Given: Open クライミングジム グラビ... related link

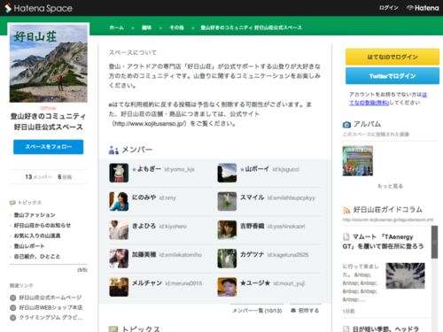Looking at the screenshot, I should point(51,318).
